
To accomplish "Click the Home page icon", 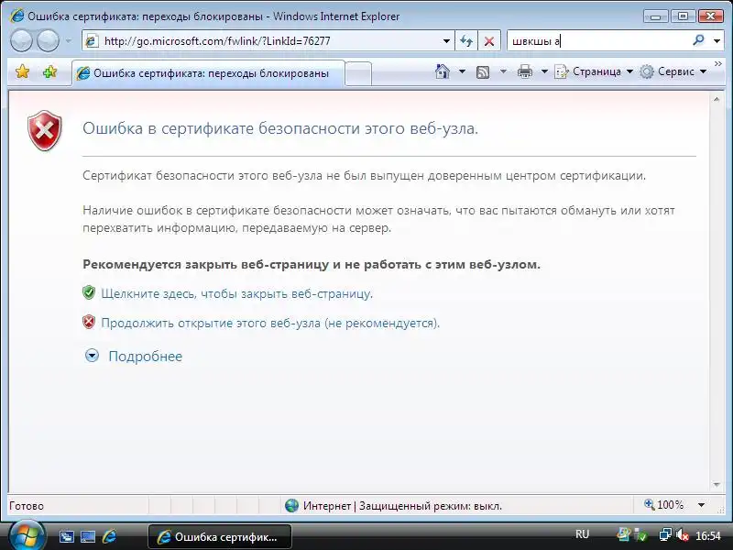I will 443,71.
